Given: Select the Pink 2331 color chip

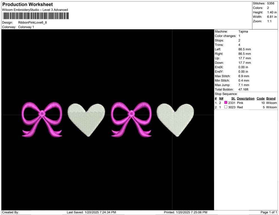Looking at the screenshot, I should click(x=225, y=103).
